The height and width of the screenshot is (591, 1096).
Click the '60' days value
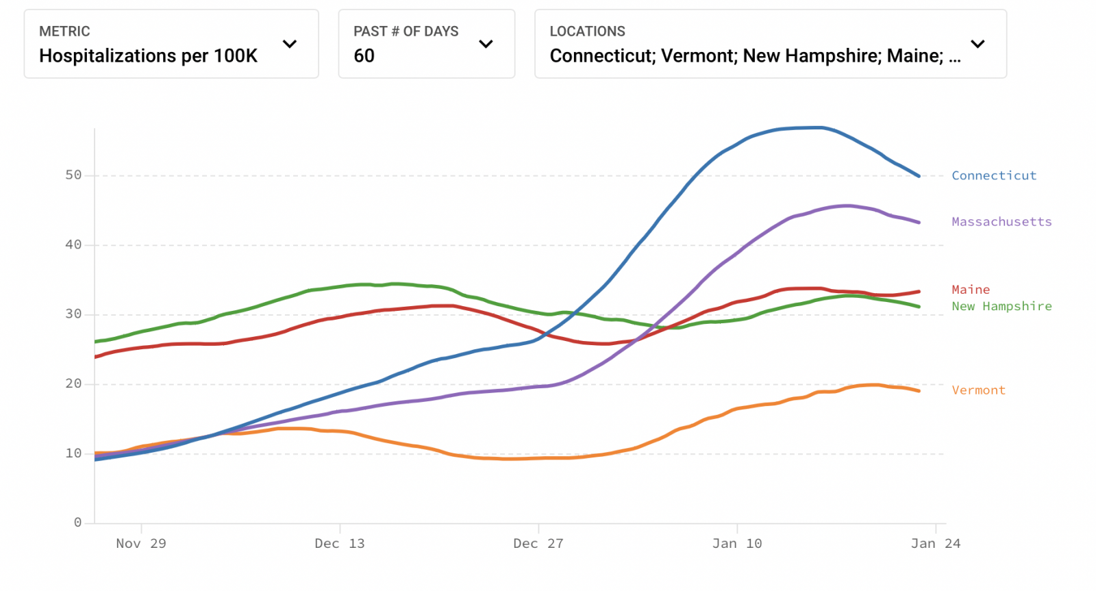tap(364, 55)
